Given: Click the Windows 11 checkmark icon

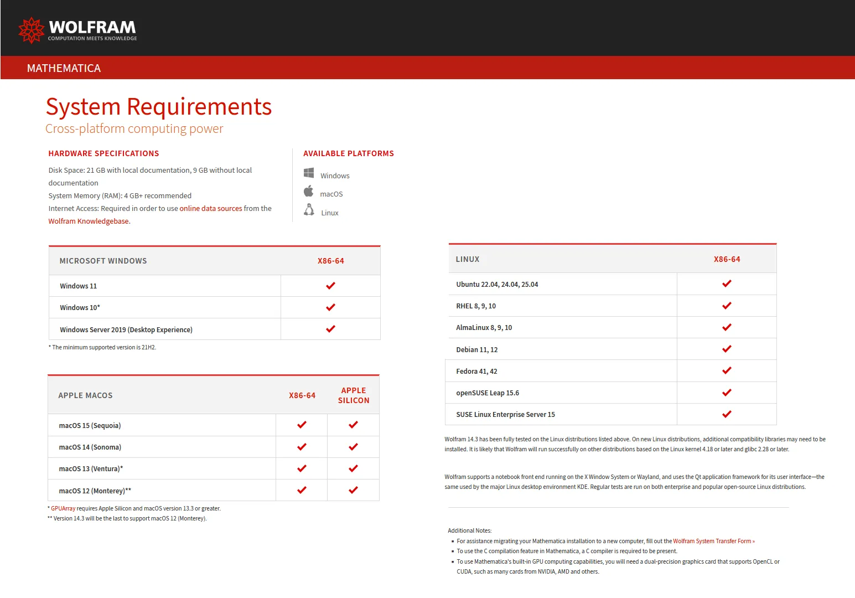Looking at the screenshot, I should pos(330,286).
